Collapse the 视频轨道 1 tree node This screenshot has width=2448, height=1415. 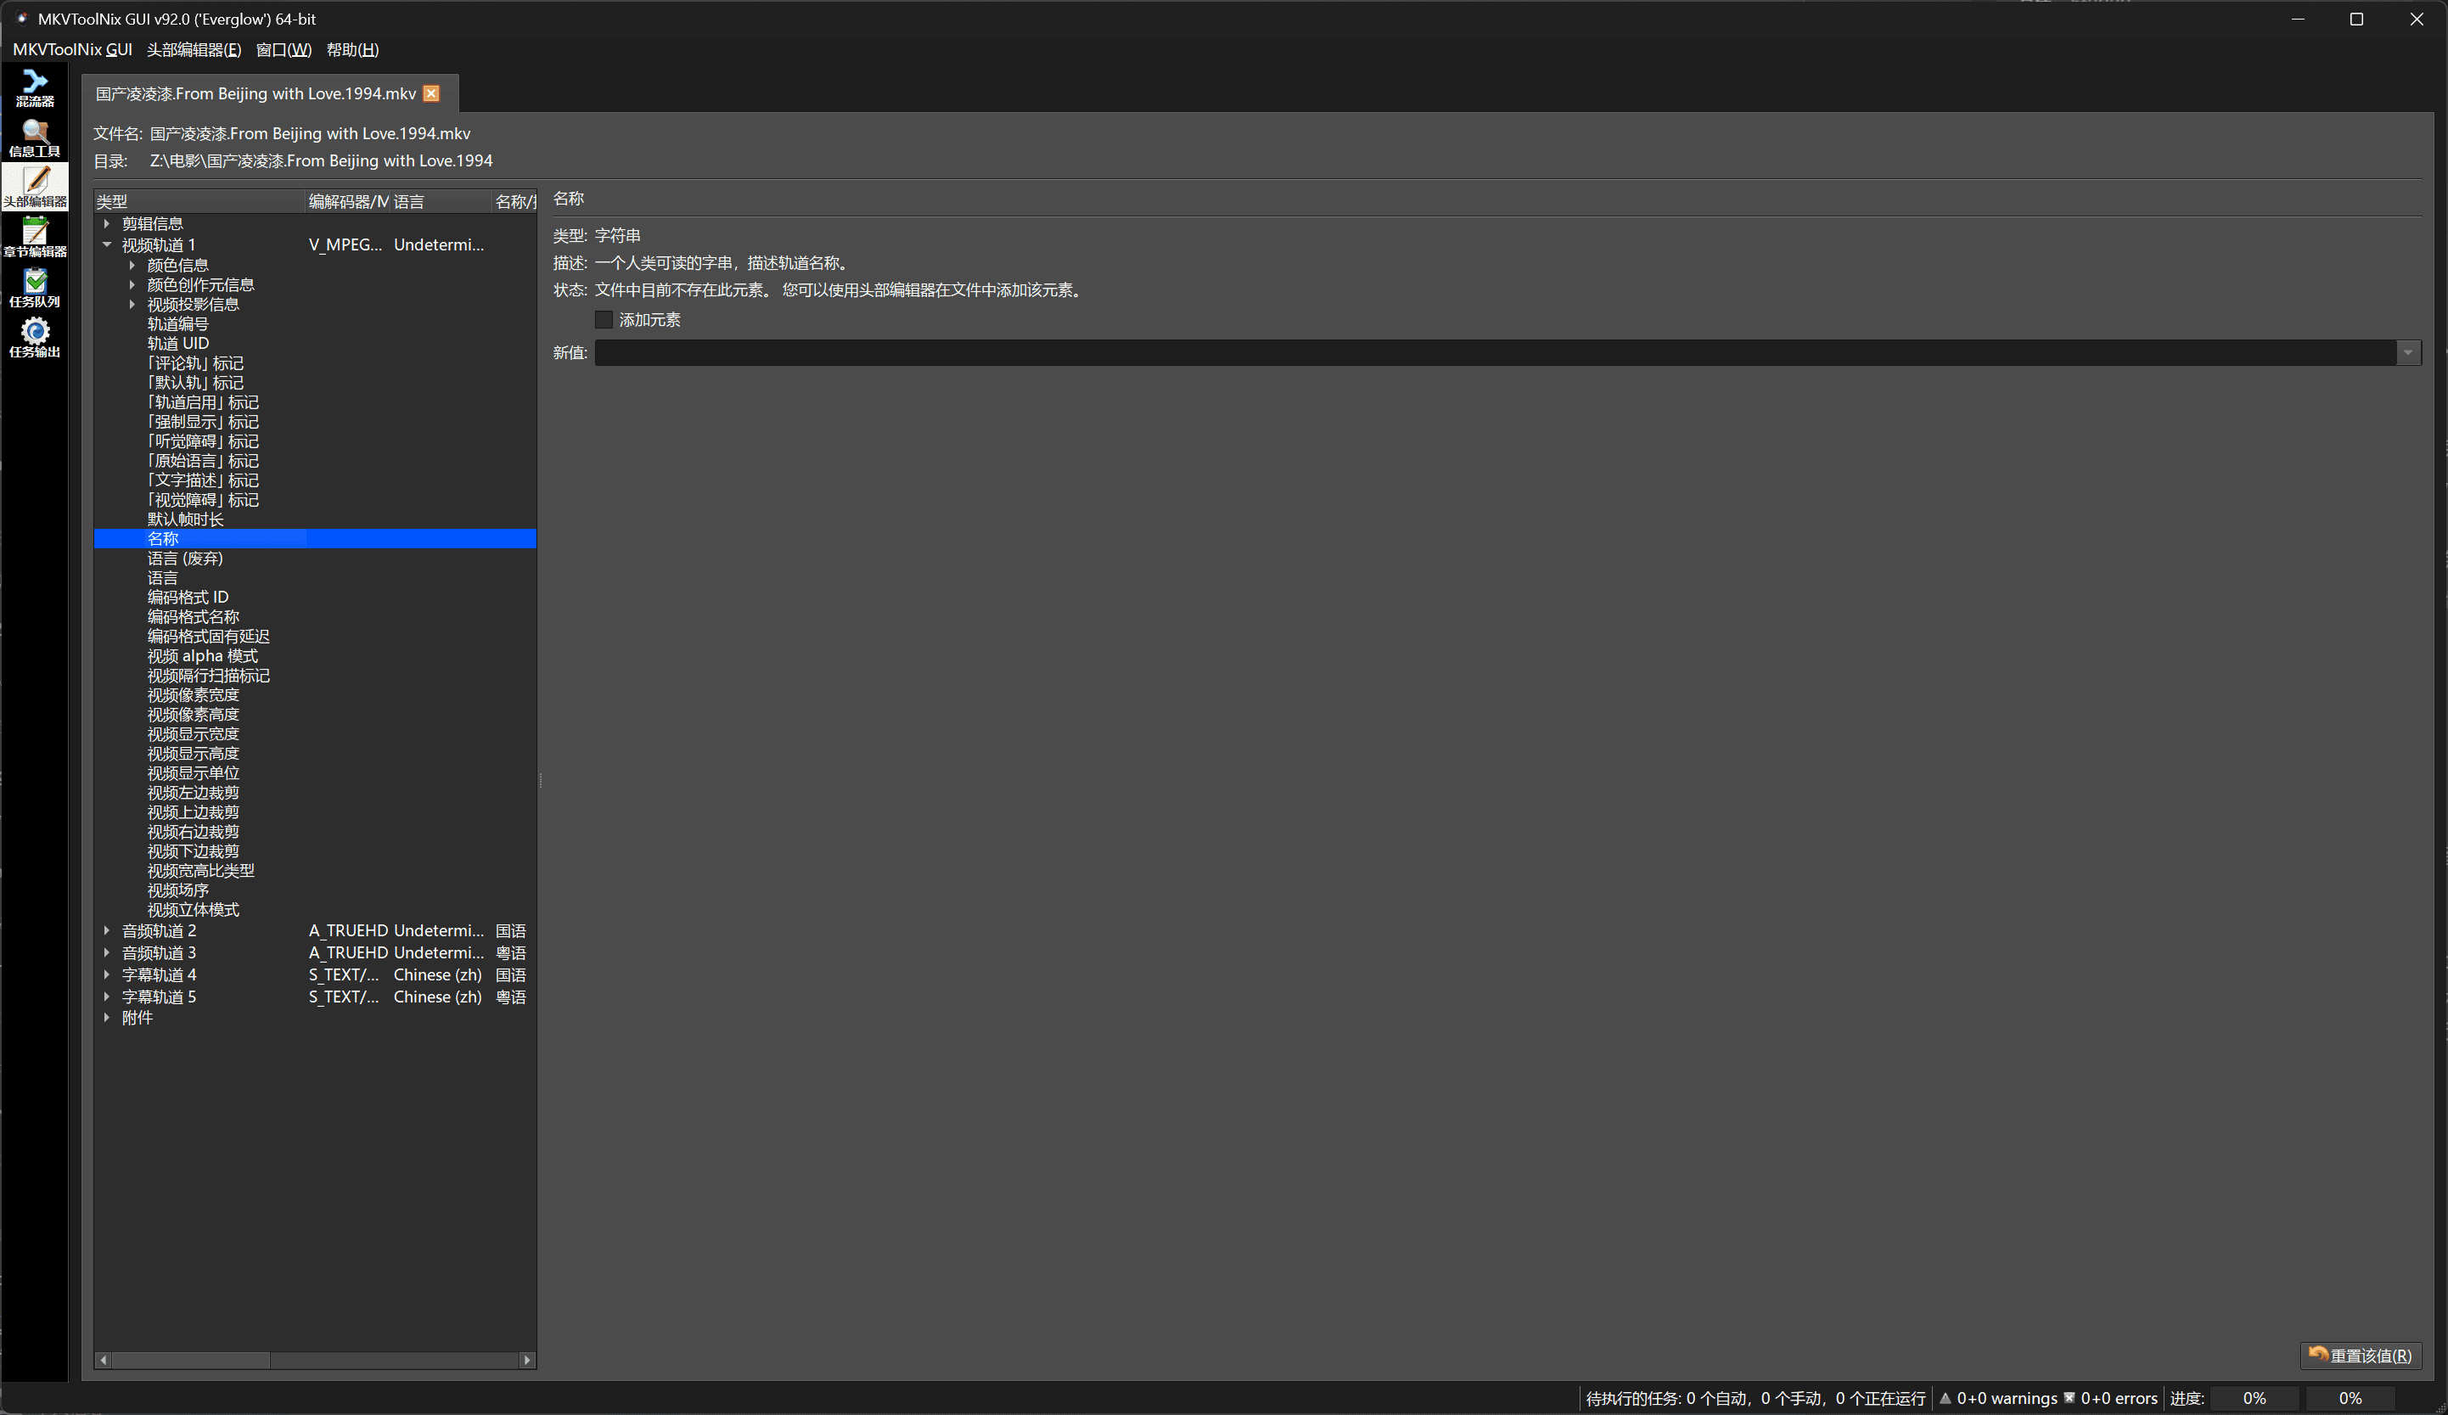[107, 244]
